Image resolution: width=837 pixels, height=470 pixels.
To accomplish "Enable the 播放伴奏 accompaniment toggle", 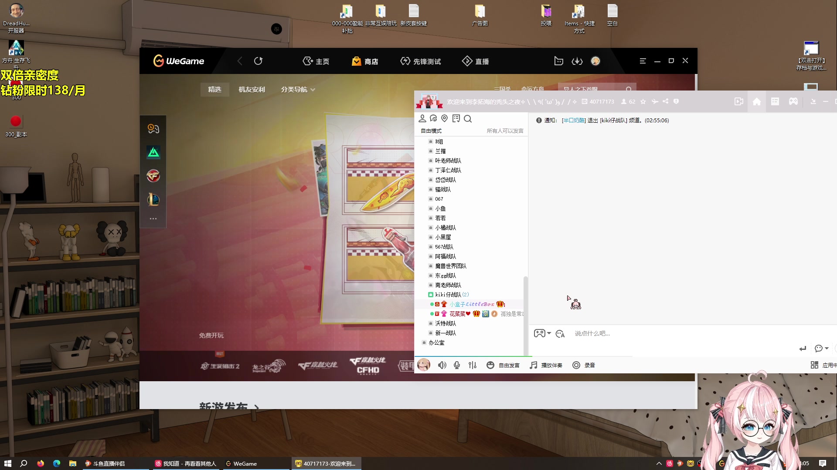I will pos(546,365).
